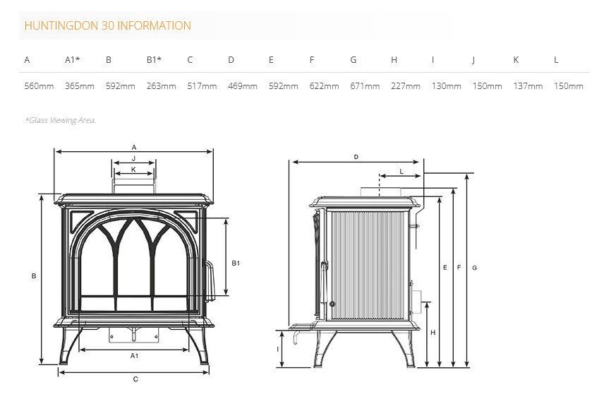The height and width of the screenshot is (416, 604).
Task: Click the 365mm glass width value
Action: (x=80, y=86)
